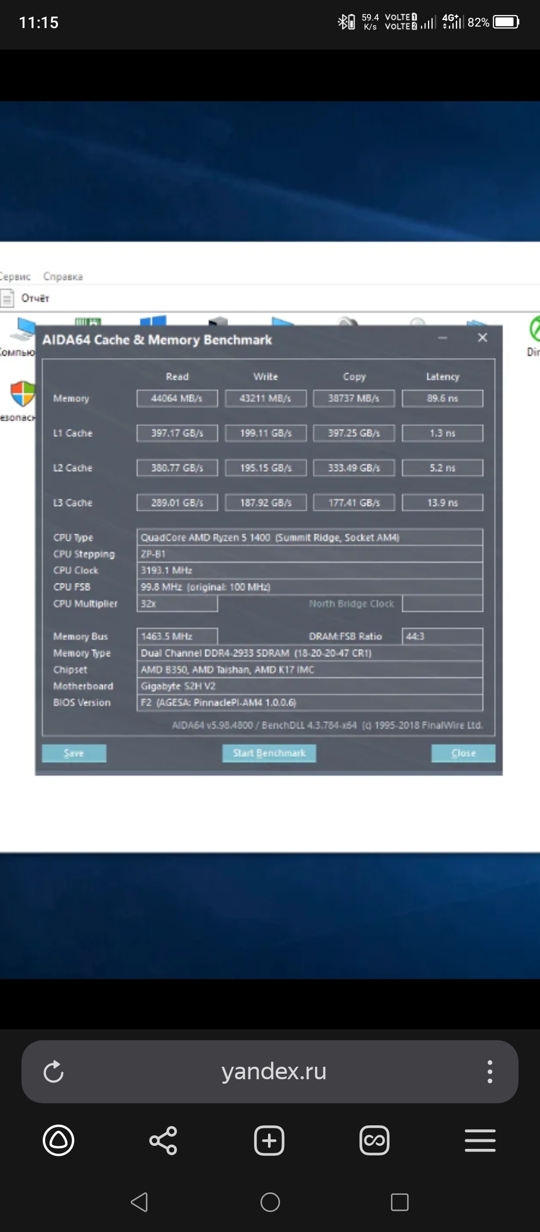Click the Chipset AMD B350 field
Viewport: 540px width, 1232px height.
(x=310, y=670)
